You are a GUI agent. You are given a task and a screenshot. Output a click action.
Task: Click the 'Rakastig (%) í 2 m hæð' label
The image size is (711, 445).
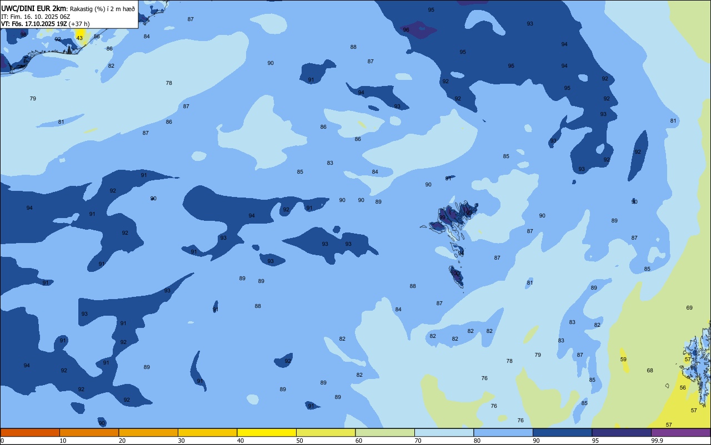(102, 8)
